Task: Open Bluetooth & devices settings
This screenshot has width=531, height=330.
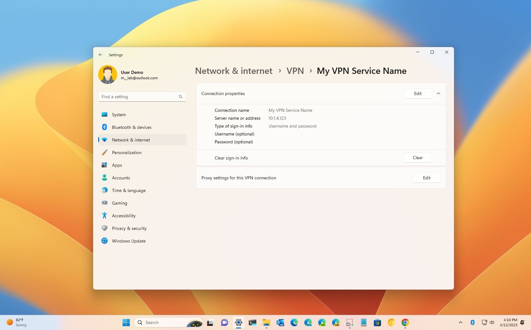Action: 142,127
